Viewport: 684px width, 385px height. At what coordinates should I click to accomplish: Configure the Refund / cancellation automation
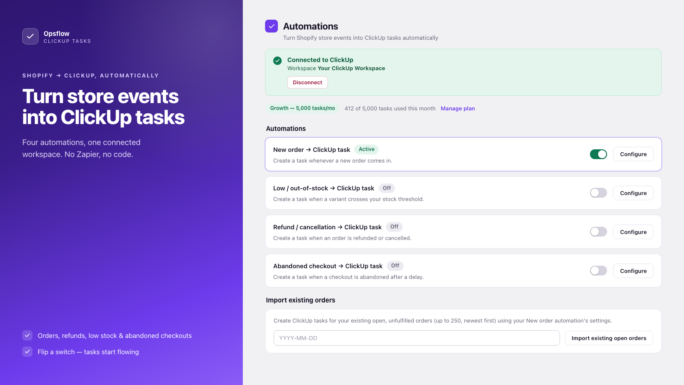[633, 232]
